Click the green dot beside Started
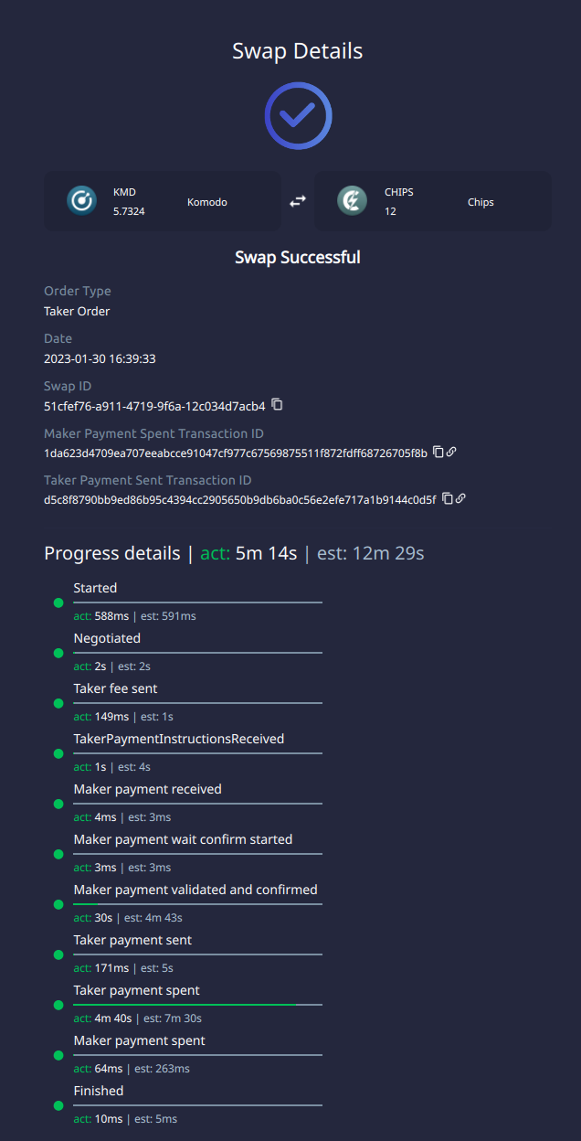This screenshot has width=581, height=1141. [58, 602]
